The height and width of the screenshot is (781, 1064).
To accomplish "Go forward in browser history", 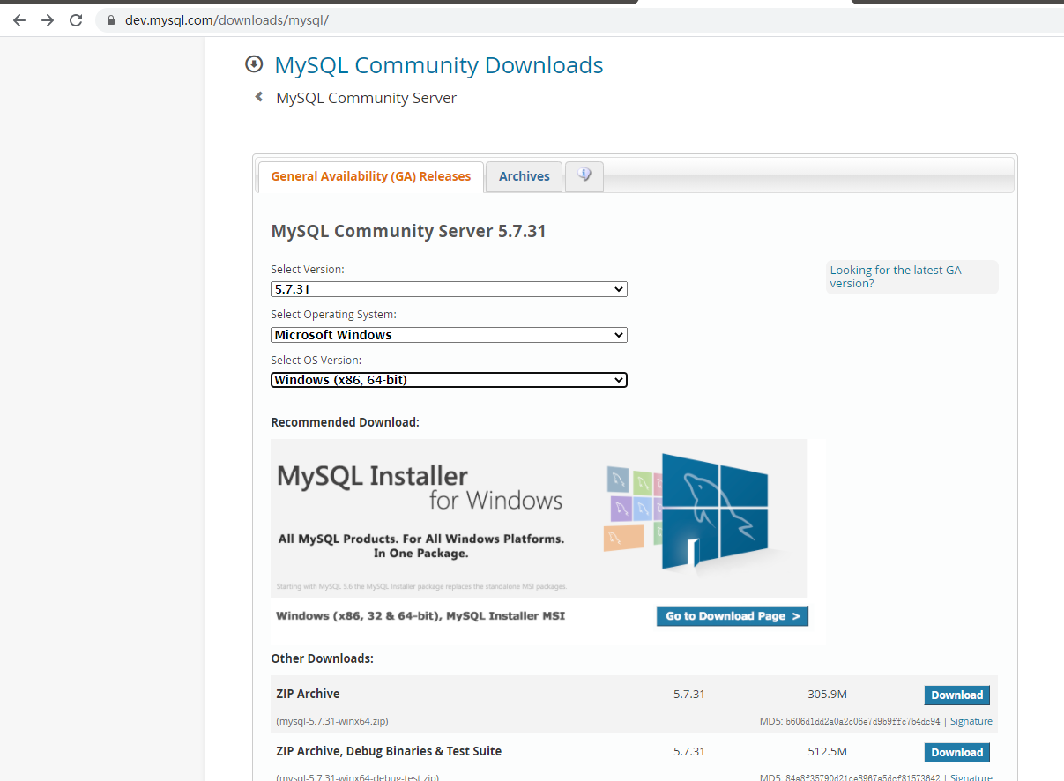I will [48, 19].
